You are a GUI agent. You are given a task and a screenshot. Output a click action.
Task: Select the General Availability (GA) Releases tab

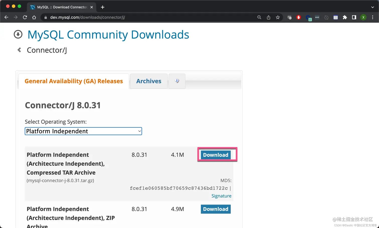coord(74,81)
